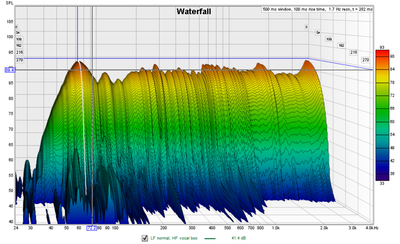Select the 216 ms time label on left
The image size is (400, 244).
(19, 52)
